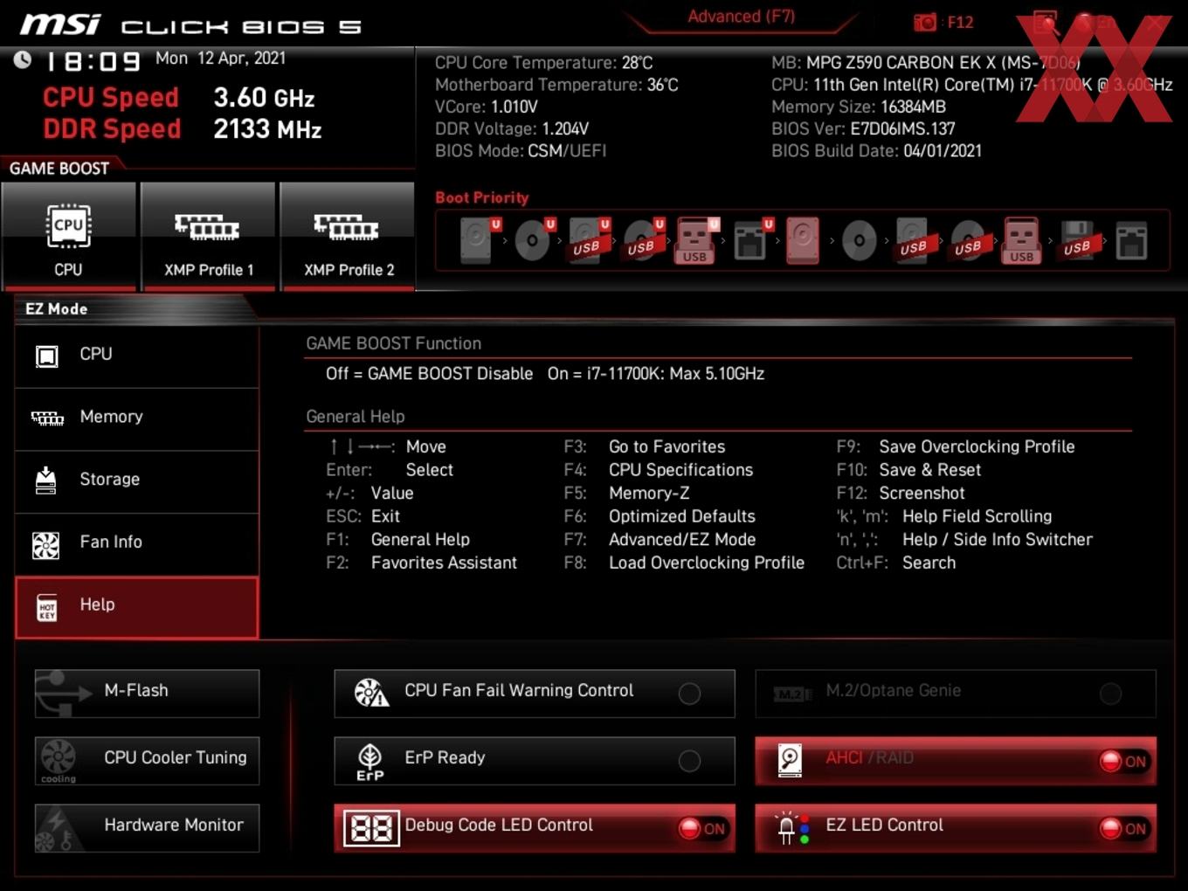The height and width of the screenshot is (891, 1188).
Task: Click 'F3: Go to Favorites' help entry
Action: (645, 446)
